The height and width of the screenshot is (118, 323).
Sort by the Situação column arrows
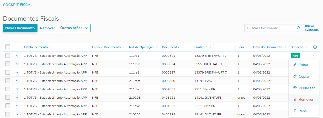[306, 47]
